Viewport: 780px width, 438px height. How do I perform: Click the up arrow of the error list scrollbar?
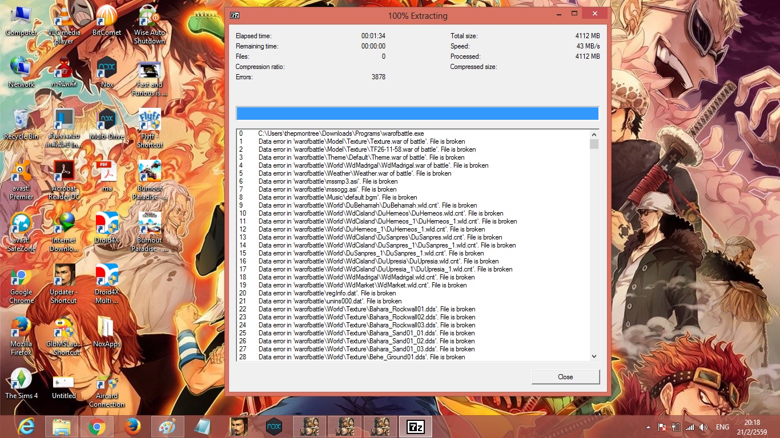coord(594,133)
